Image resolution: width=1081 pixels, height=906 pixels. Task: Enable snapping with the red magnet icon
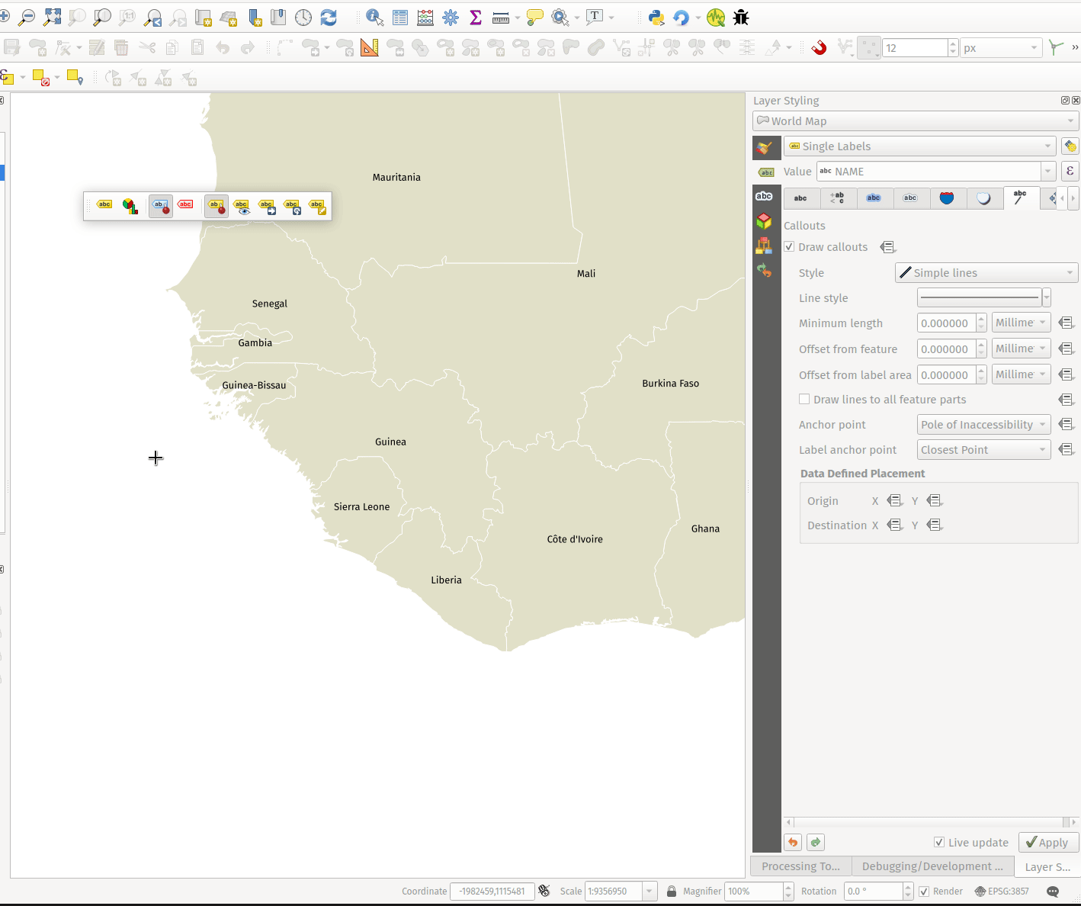[819, 48]
